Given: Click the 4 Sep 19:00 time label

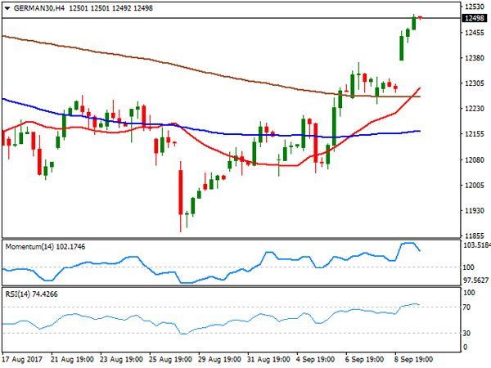Looking at the screenshot, I should coord(315,359).
